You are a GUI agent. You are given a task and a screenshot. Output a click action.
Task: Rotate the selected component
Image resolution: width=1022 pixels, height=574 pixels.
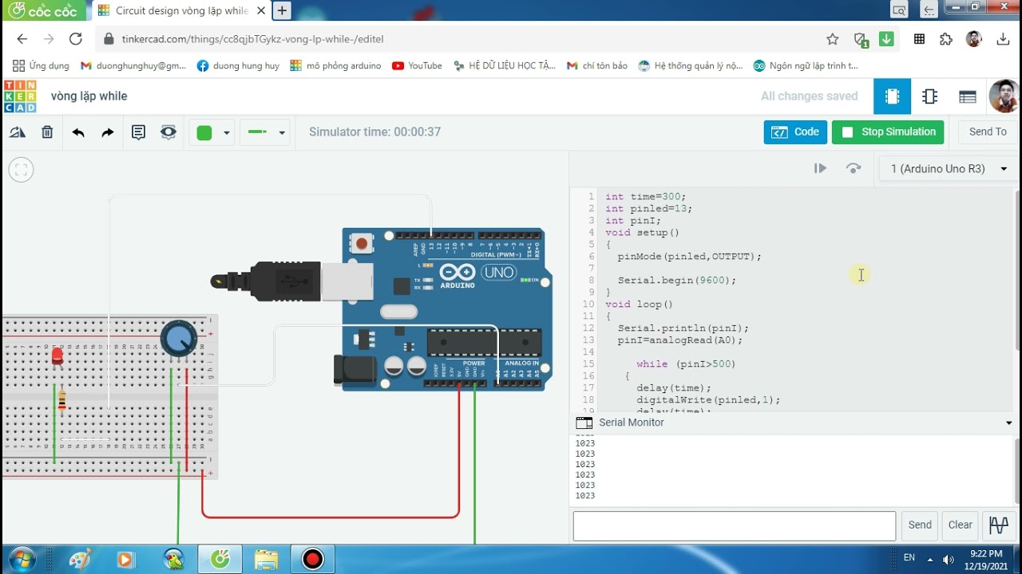[x=18, y=132]
